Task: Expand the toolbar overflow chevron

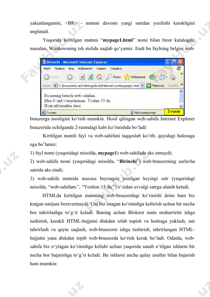Action: (x=181, y=74)
